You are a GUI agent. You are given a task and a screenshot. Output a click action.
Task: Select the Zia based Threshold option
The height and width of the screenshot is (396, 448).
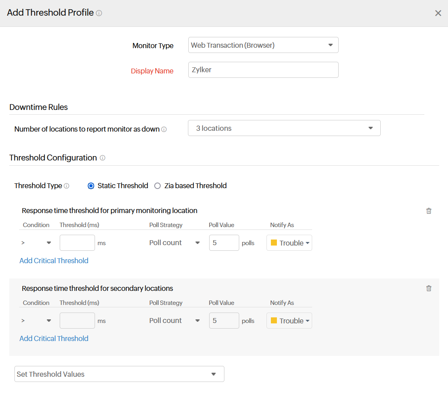pos(157,186)
